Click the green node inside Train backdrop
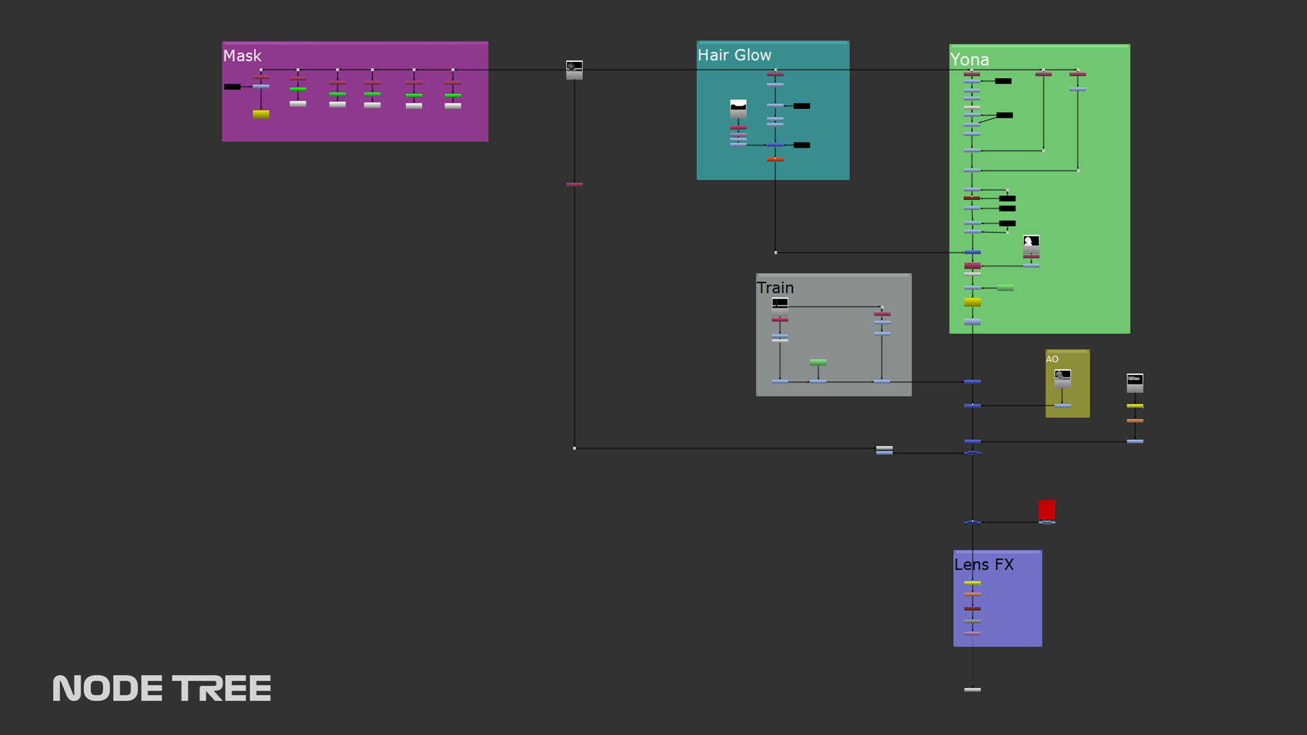 (x=818, y=363)
